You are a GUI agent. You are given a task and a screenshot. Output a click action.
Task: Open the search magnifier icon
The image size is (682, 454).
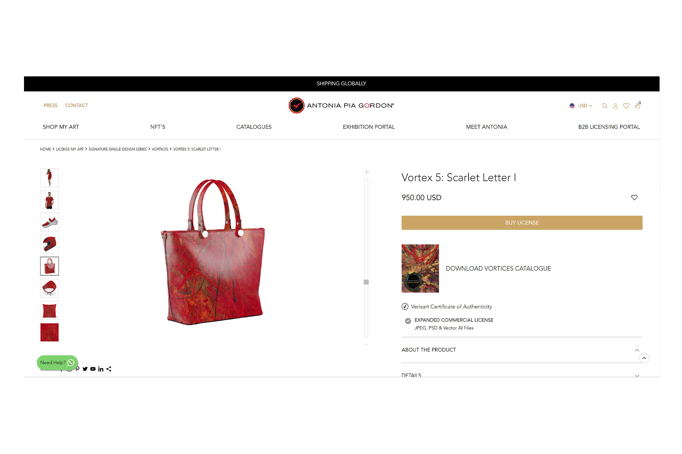coord(605,106)
